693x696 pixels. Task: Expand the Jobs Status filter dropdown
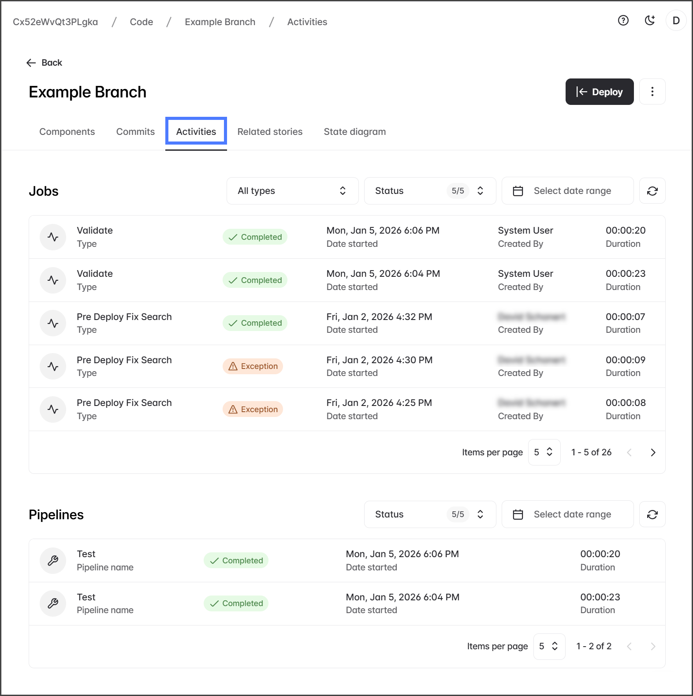tap(429, 191)
